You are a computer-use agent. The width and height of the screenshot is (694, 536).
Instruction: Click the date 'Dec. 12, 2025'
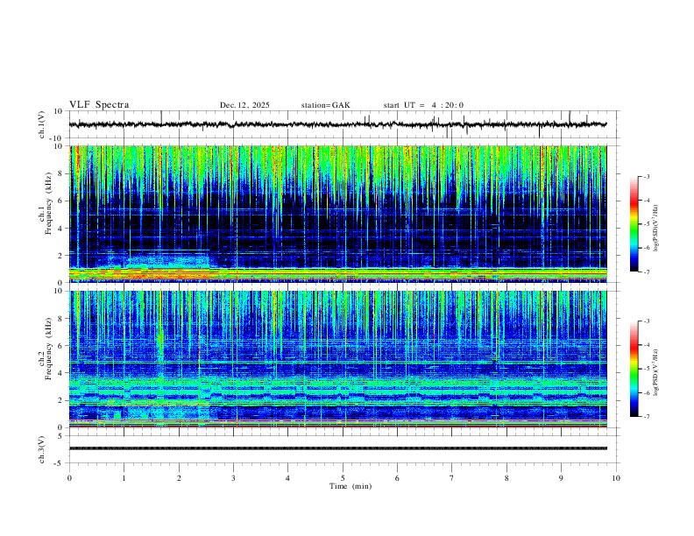point(244,105)
